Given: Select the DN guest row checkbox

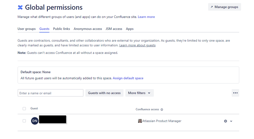Looking at the screenshot, I should coord(24,121).
